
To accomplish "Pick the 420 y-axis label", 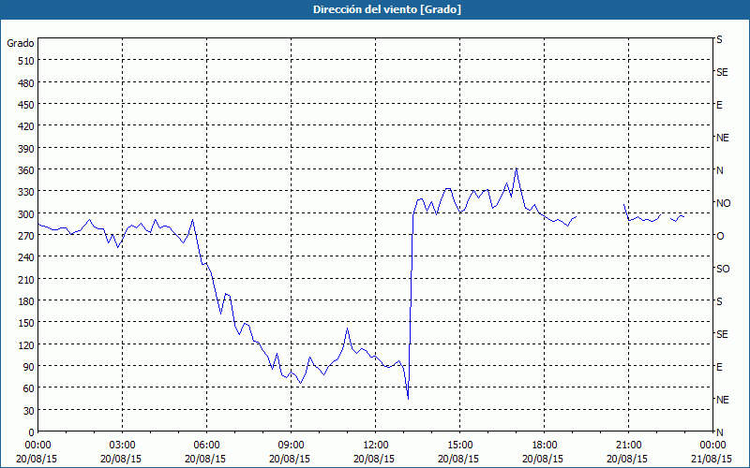I will pos(26,127).
